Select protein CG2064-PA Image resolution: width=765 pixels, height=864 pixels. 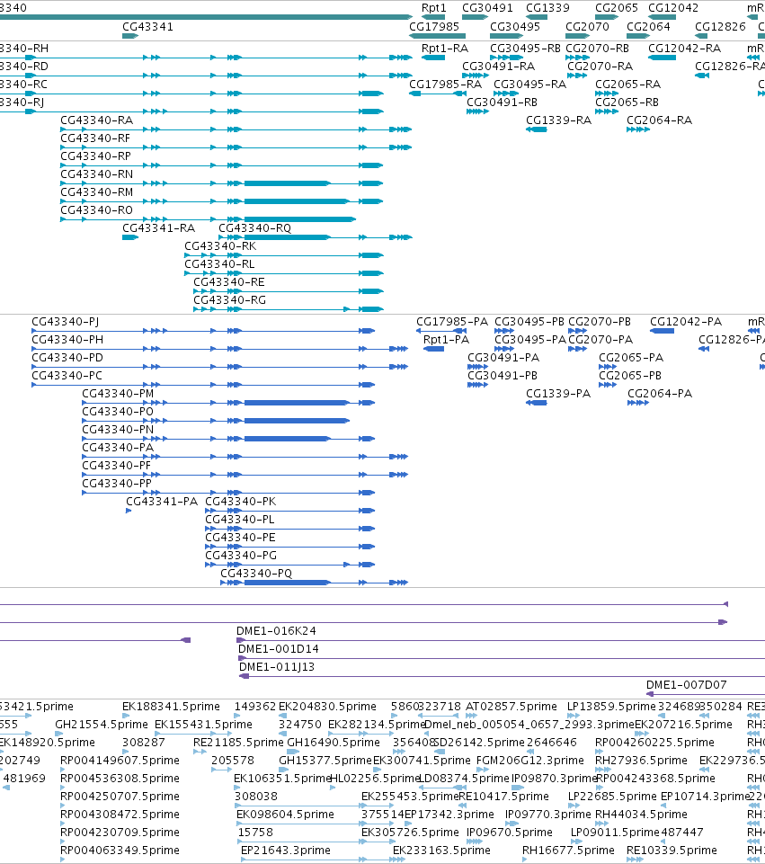coord(660,394)
